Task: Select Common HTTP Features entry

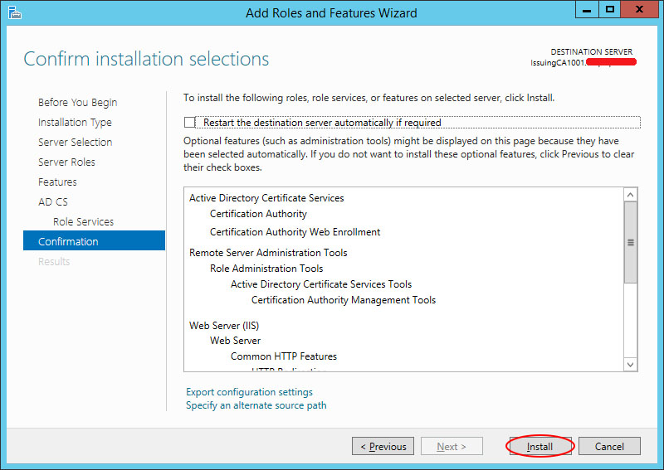Action: [284, 356]
